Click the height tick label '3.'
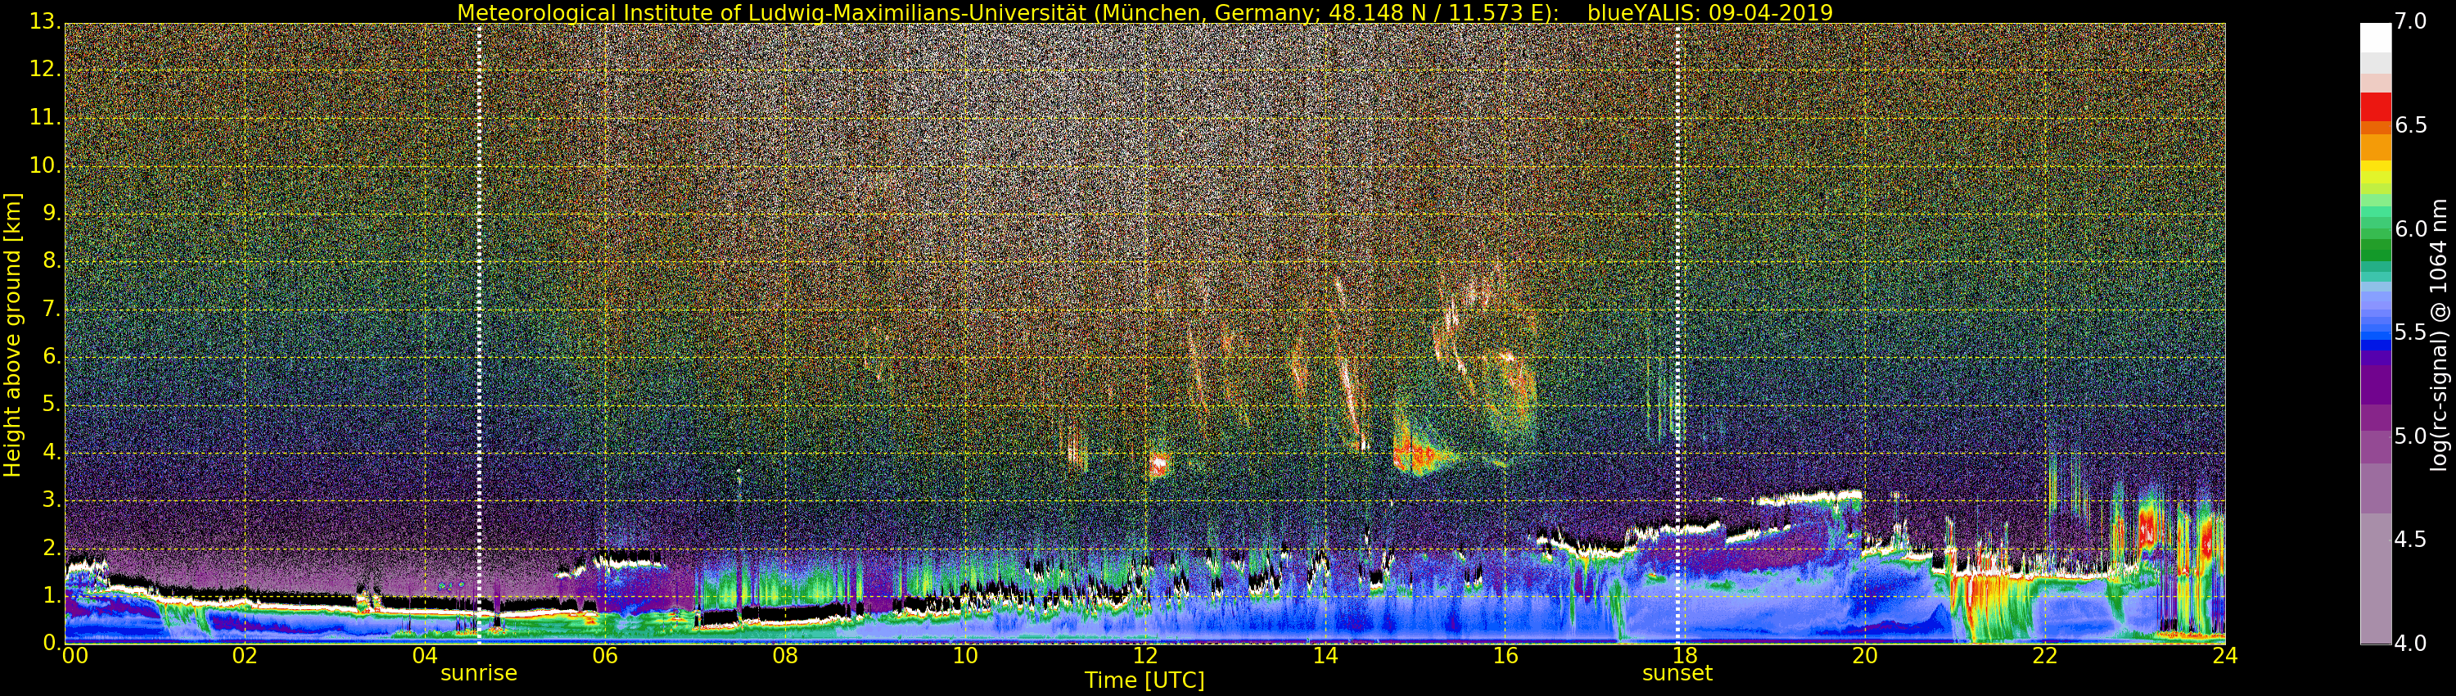Image resolution: width=2456 pixels, height=696 pixels. [52, 499]
